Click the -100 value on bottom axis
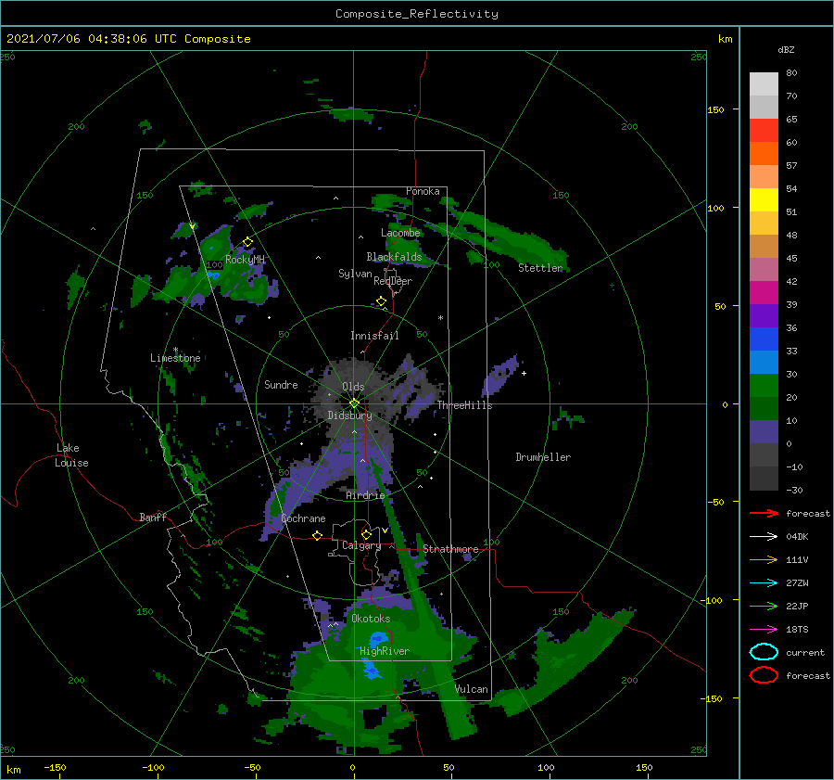834x780 pixels. coord(153,767)
